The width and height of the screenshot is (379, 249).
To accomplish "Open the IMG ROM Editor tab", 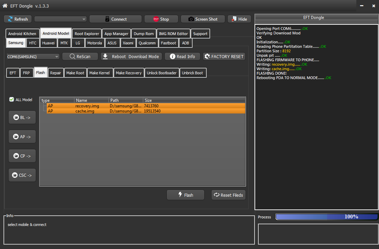I will coord(173,34).
